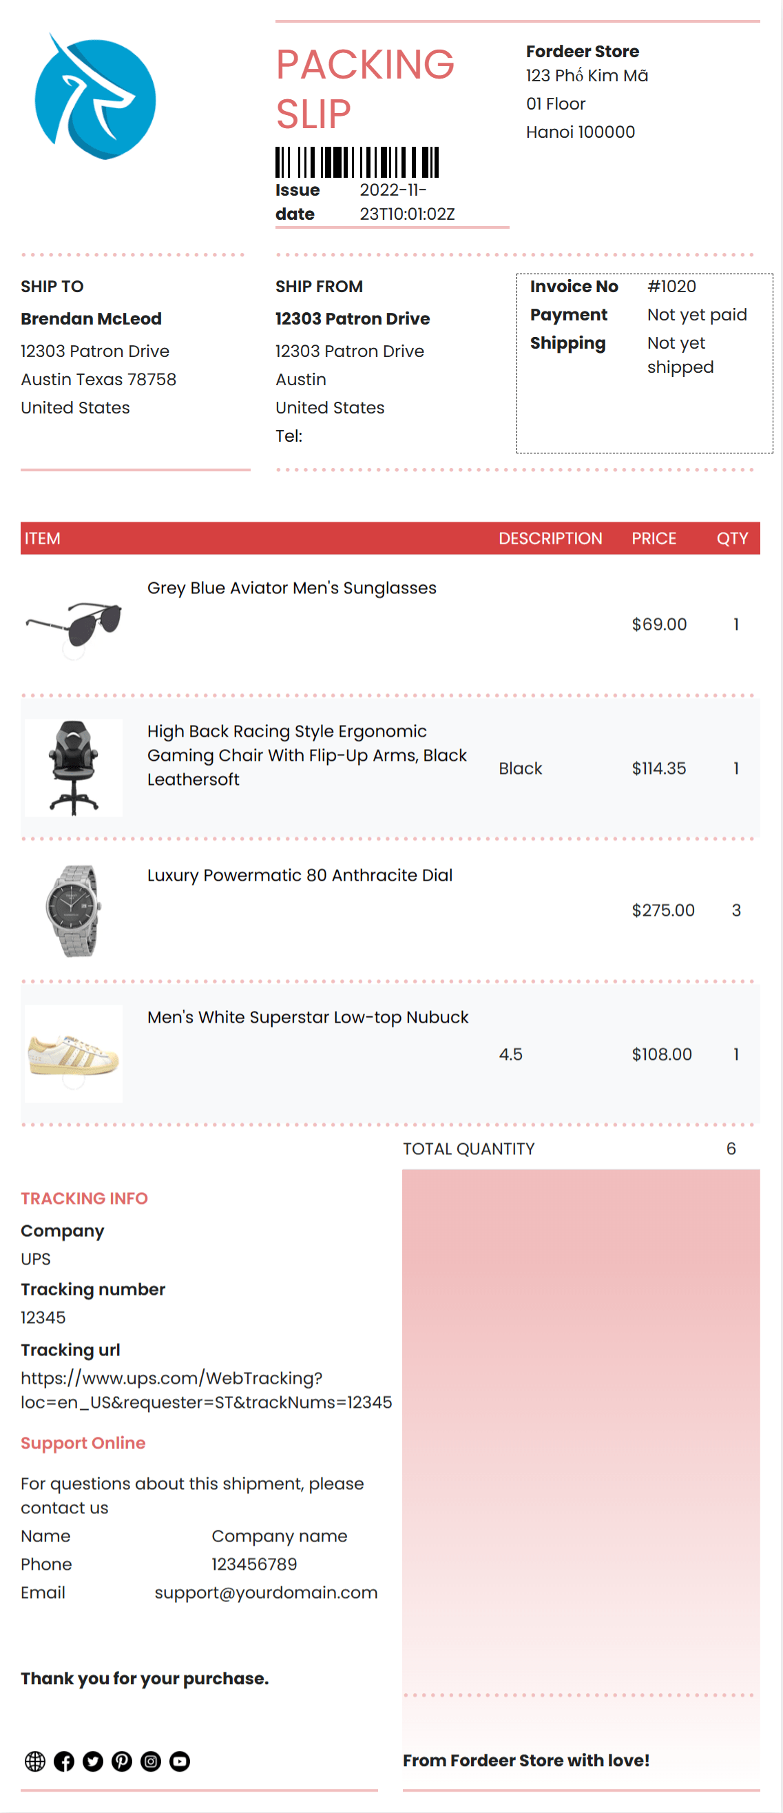Click the QTY column header
Viewport: 783px width, 1813px height.
click(731, 537)
